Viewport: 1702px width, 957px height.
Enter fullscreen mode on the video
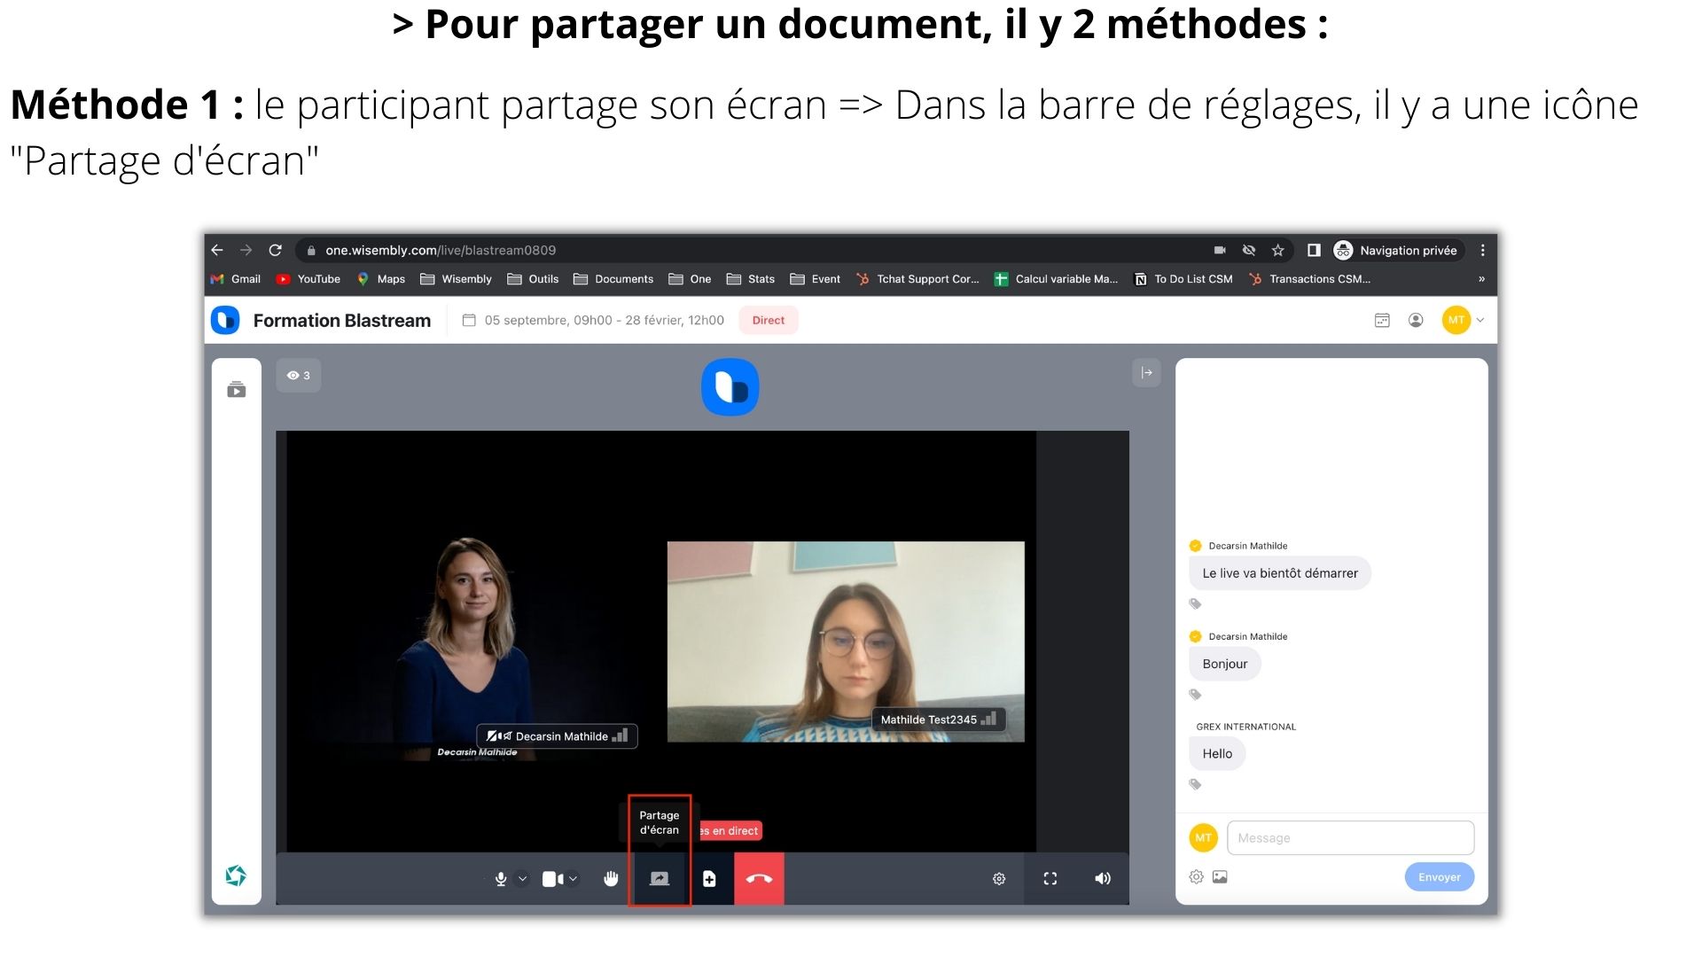[x=1050, y=878]
